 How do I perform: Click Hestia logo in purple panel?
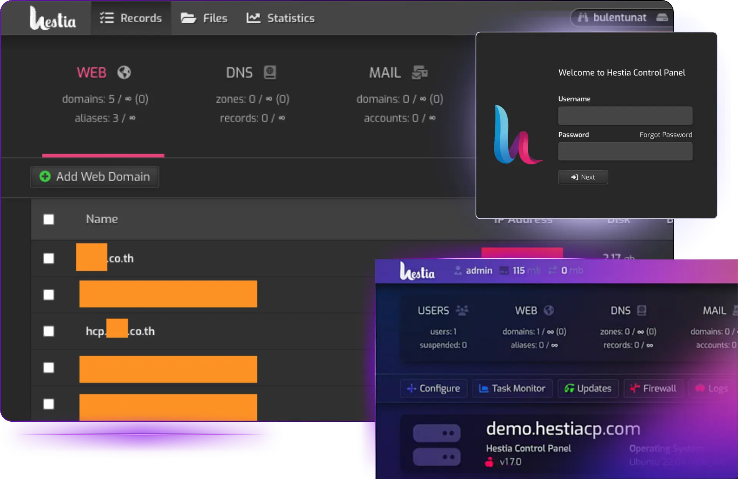coord(417,271)
